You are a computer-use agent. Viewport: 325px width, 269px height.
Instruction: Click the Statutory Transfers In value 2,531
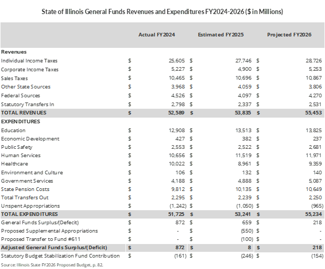(x=315, y=105)
